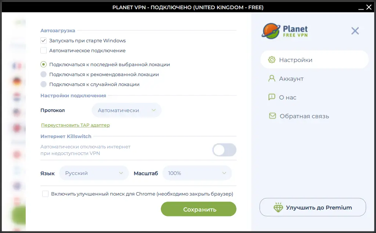Open the Аккаунт menu item
The image size is (376, 233).
(x=291, y=79)
